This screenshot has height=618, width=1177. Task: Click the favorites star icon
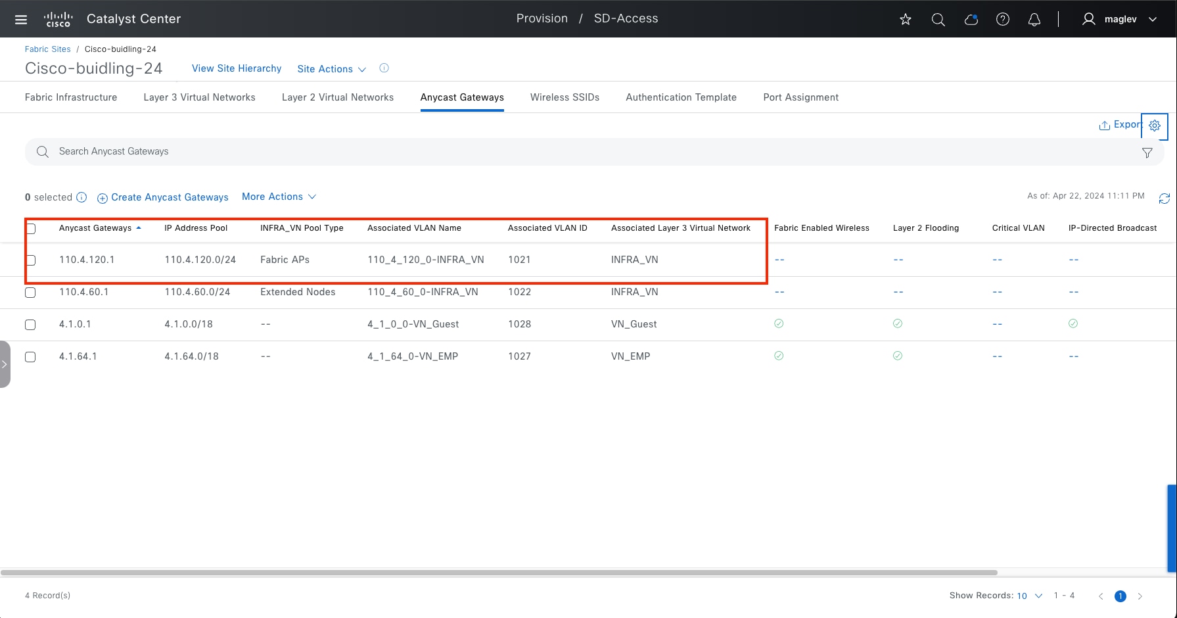pos(906,20)
